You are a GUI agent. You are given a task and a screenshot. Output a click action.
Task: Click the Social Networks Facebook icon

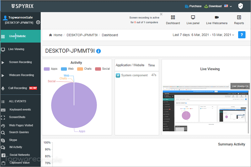click(3, 155)
